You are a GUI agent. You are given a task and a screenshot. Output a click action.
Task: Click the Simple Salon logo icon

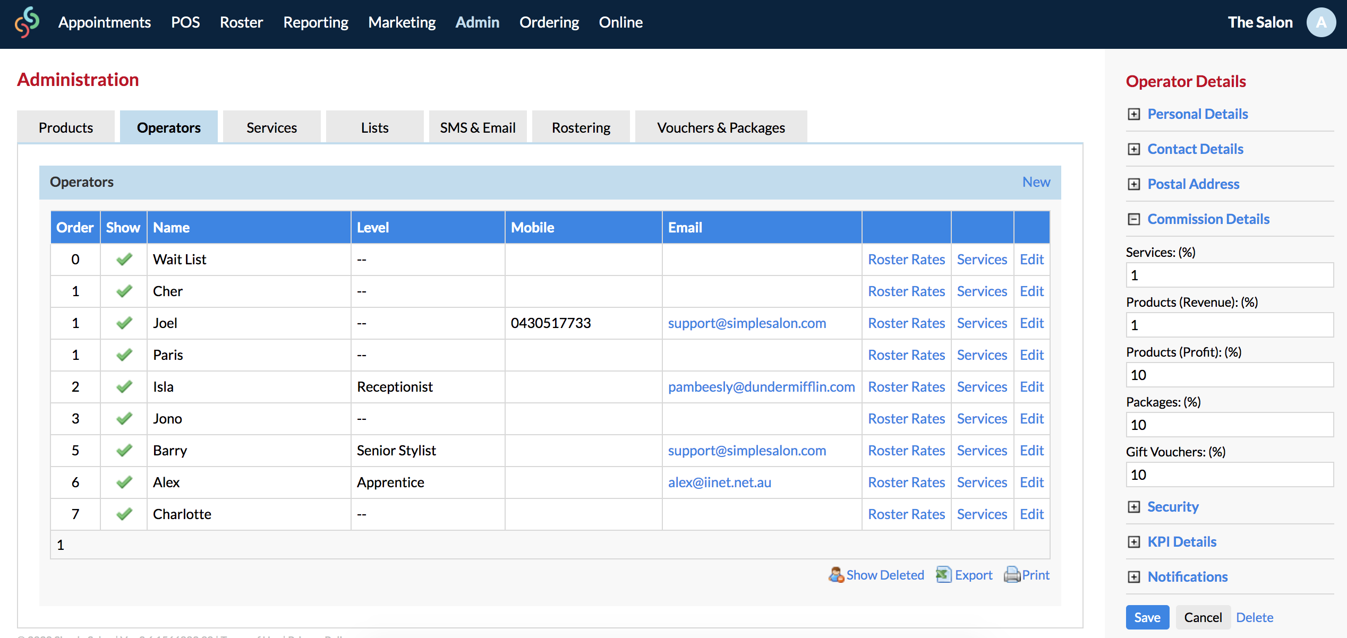point(27,22)
